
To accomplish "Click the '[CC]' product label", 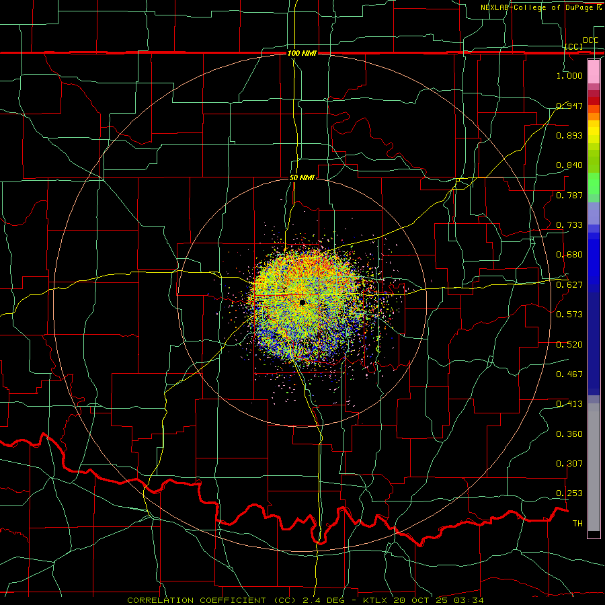I will [574, 46].
